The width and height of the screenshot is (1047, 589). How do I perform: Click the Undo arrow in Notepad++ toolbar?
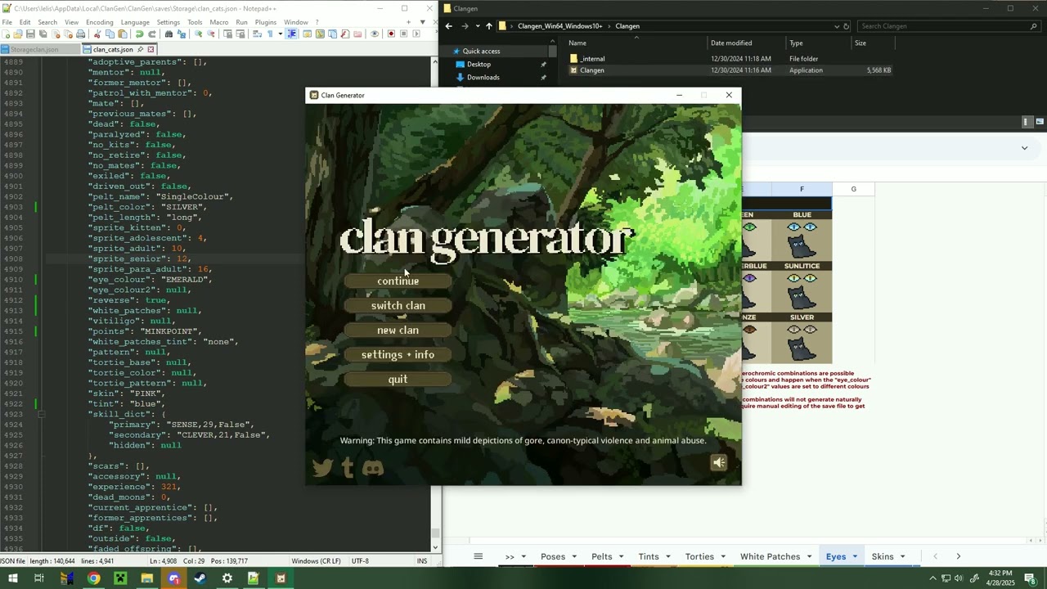click(139, 34)
